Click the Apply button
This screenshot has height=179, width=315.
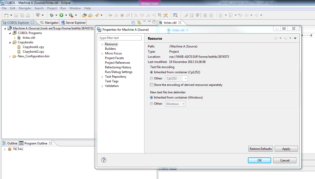coord(286,149)
